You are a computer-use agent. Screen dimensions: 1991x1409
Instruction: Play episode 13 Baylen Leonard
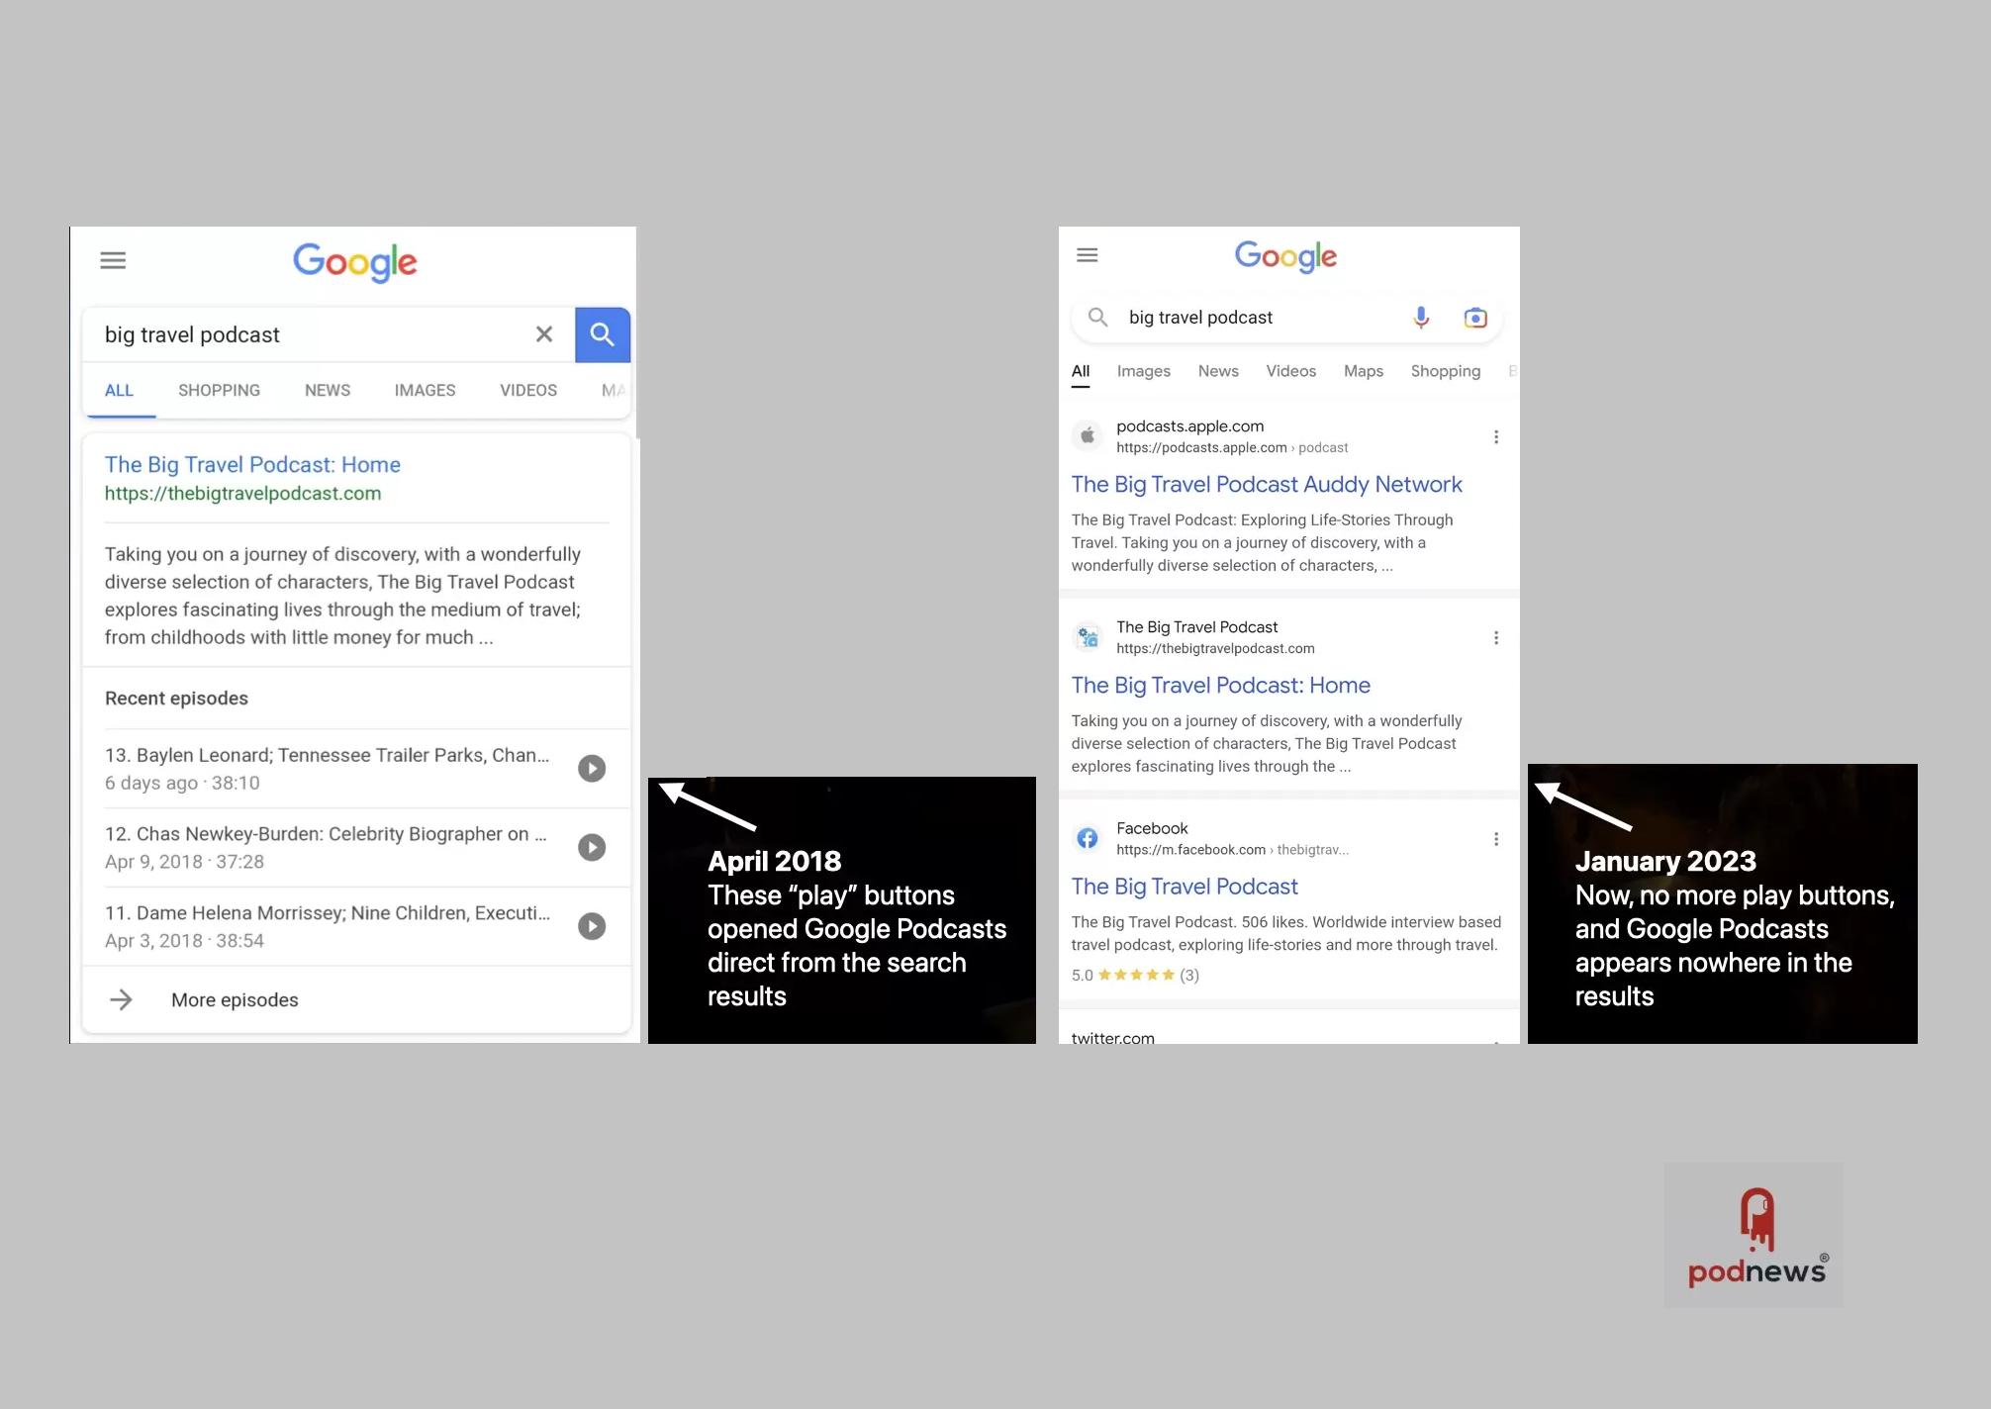point(592,768)
